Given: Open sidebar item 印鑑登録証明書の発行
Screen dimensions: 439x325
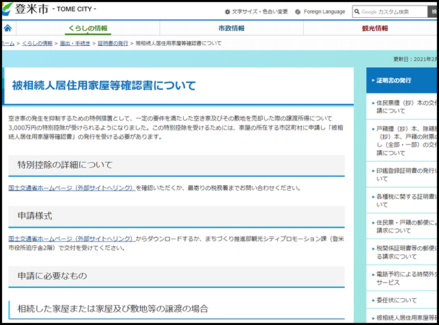Looking at the screenshot, I should (x=403, y=174).
